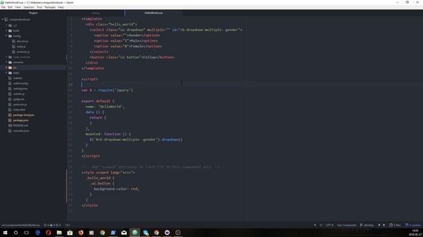Screen dimensions: 423x237
Task: Switch to the first editor tab
Action: tap(95, 13)
